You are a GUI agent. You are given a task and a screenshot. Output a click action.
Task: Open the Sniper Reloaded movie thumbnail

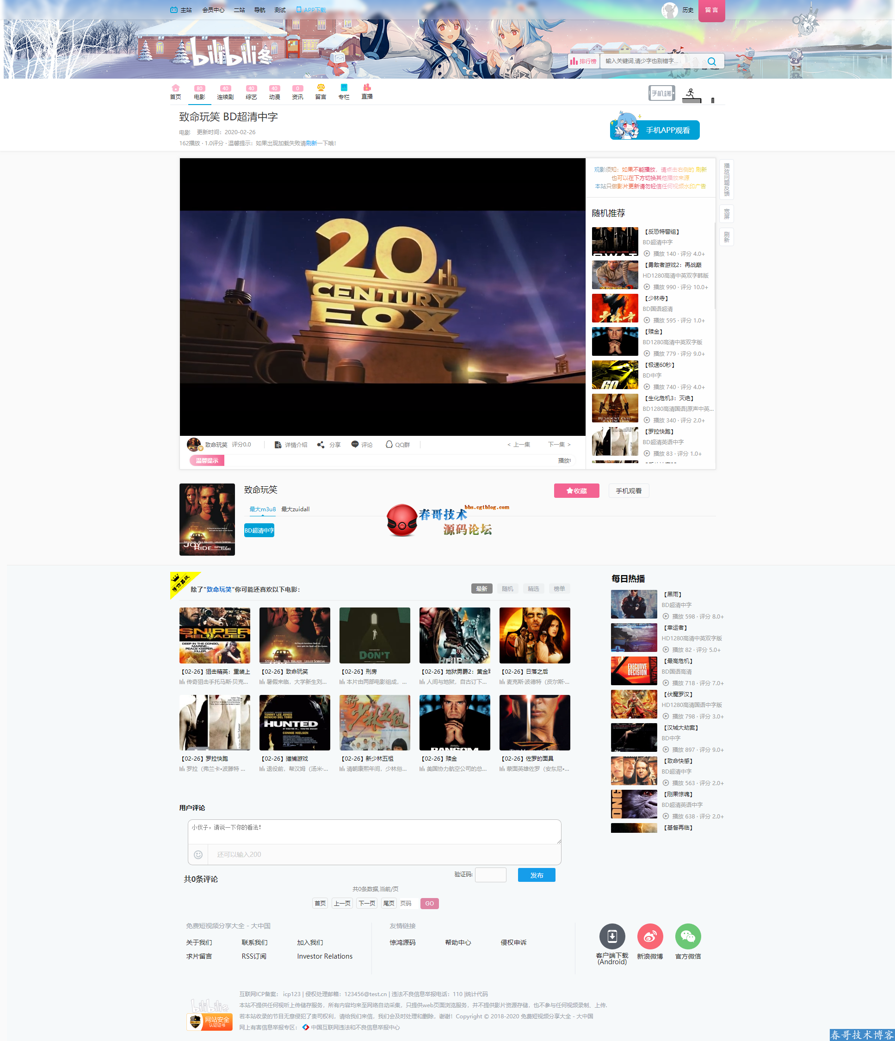point(215,635)
